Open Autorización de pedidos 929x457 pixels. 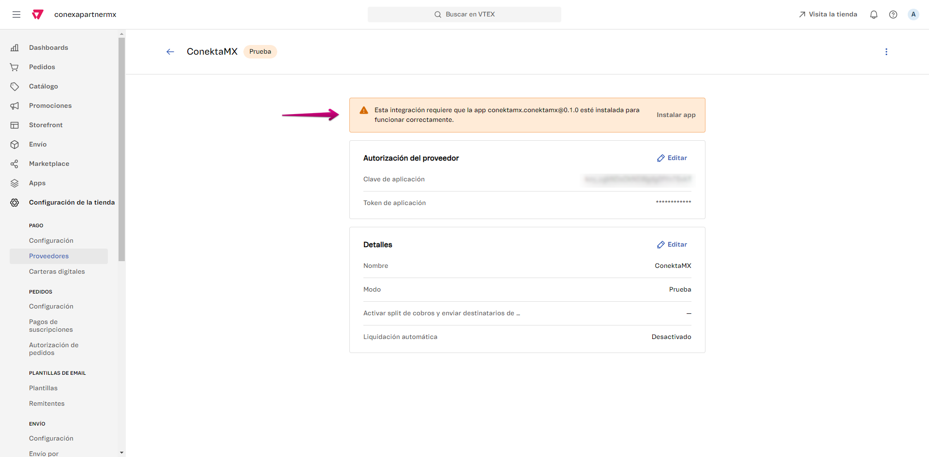(54, 349)
